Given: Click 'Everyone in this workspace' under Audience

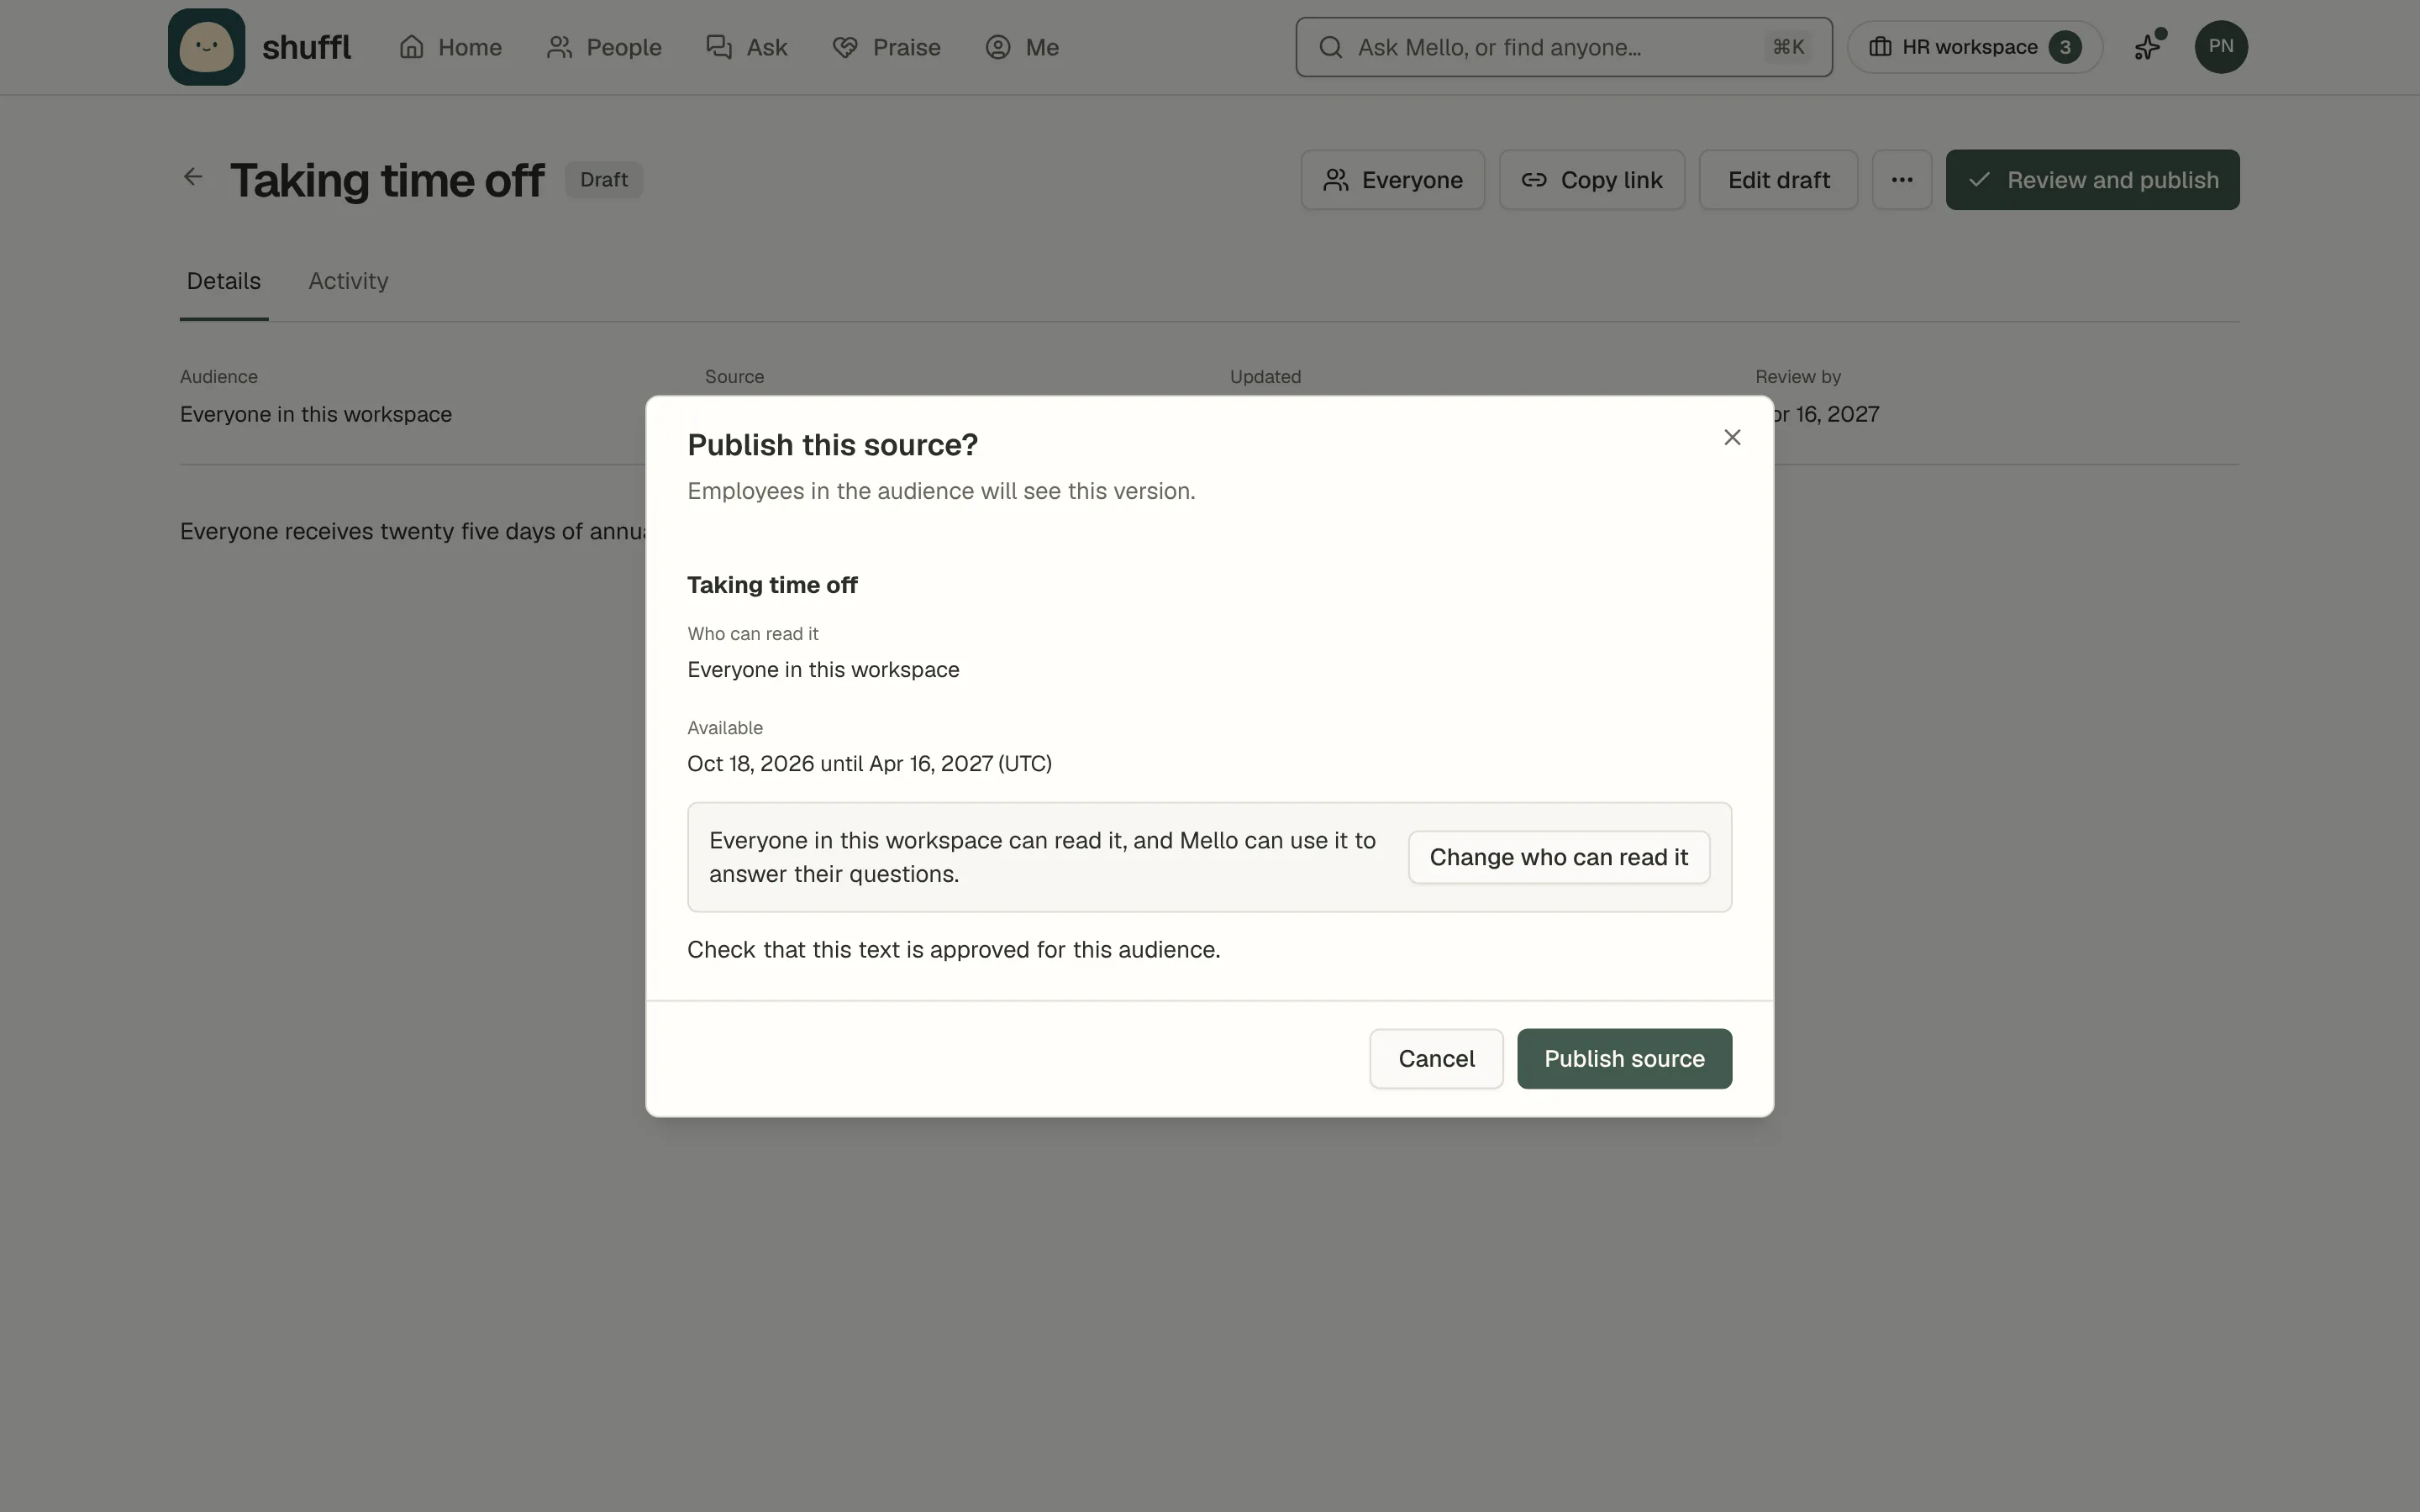Looking at the screenshot, I should (316, 414).
